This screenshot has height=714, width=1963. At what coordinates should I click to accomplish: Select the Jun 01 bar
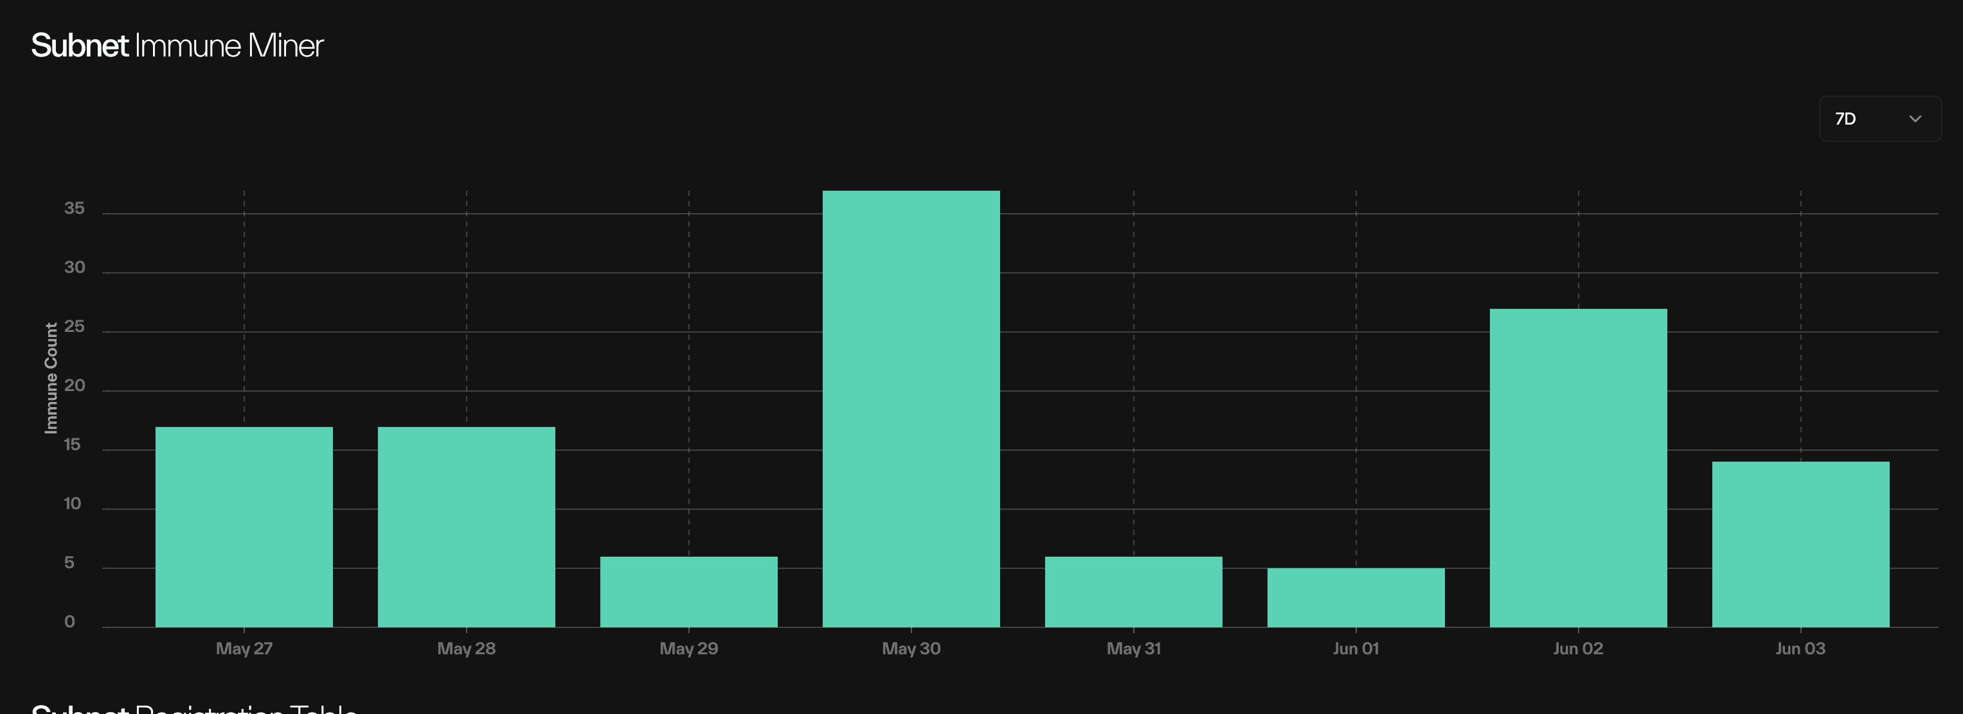(x=1356, y=598)
